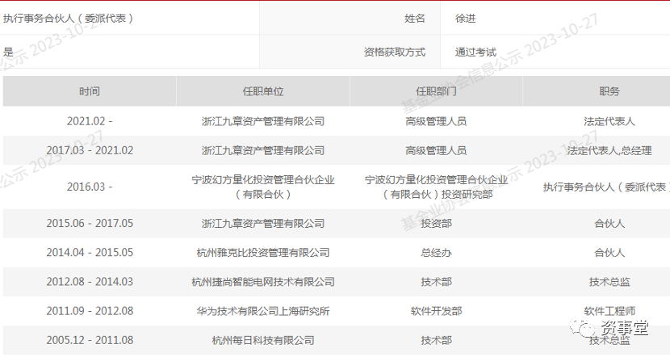
Task: Select the date 2021.02 -
Action: (x=90, y=121)
